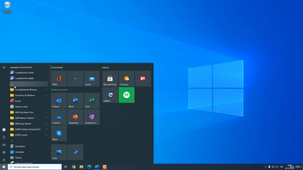Expand AMD Radeon Software folder
The image size is (303, 170).
point(29,118)
